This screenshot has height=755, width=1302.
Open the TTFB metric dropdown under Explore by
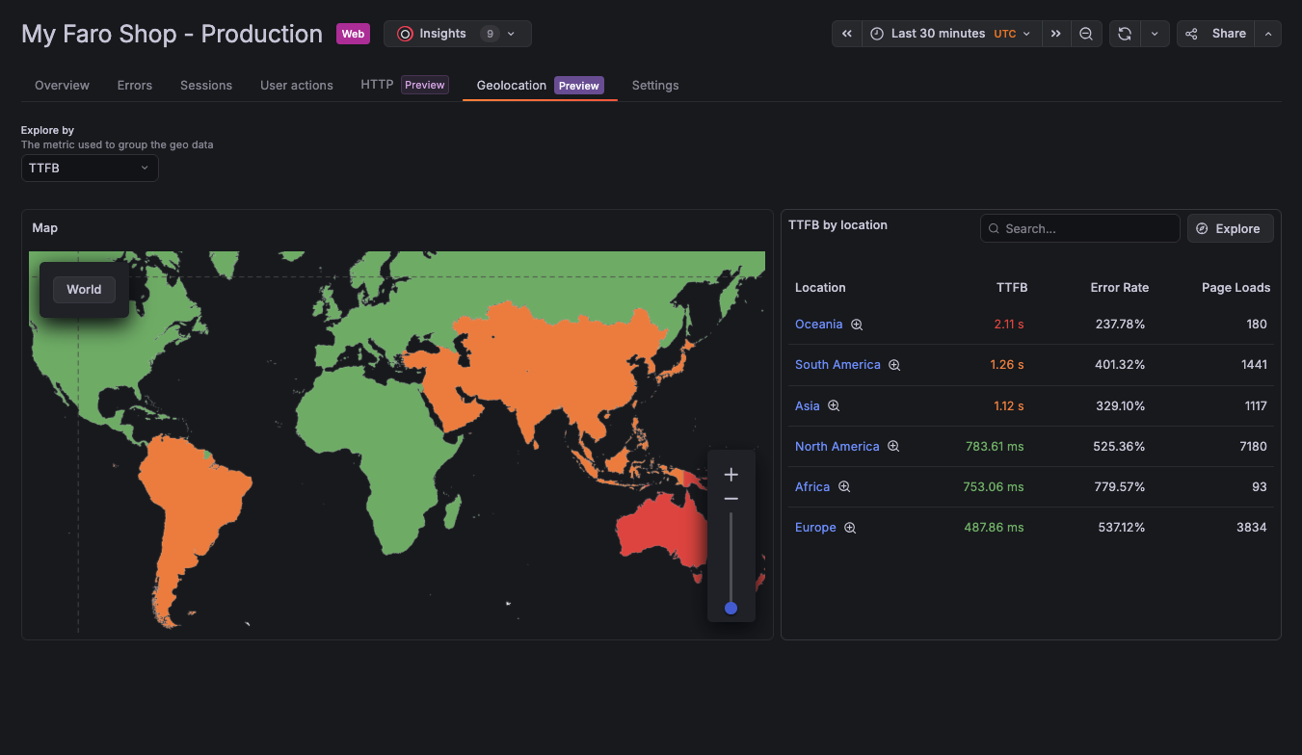point(90,168)
